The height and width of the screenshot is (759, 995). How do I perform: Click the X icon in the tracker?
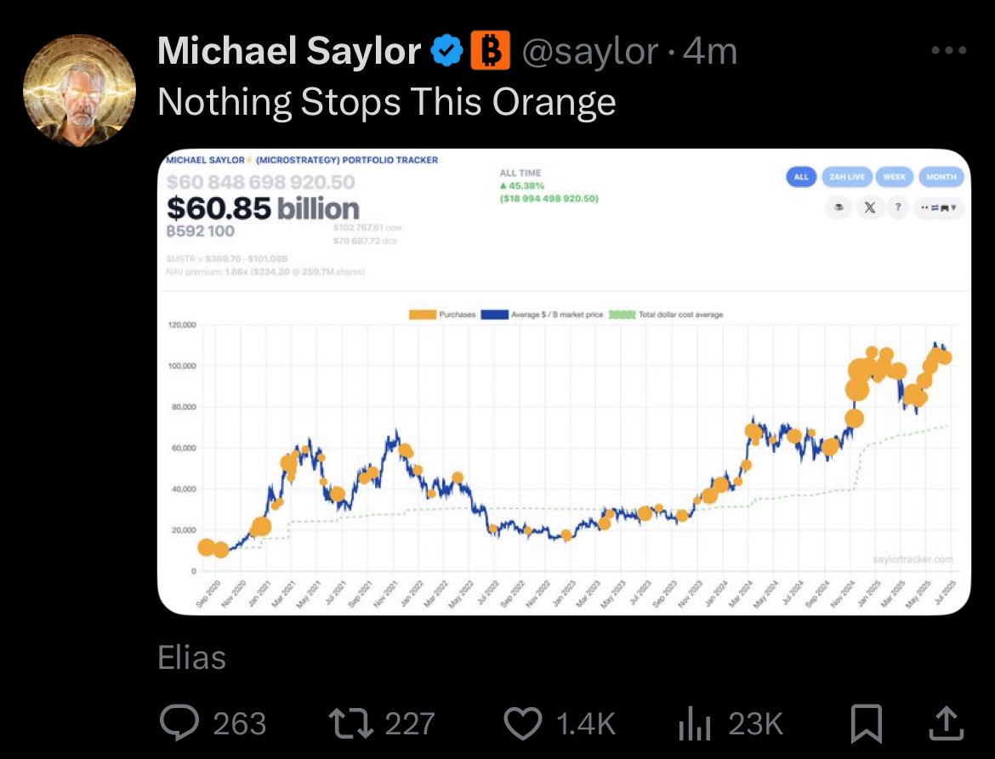pyautogui.click(x=869, y=207)
